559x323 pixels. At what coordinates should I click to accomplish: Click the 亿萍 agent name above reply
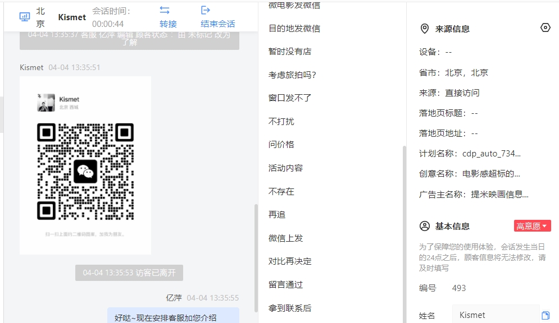(174, 298)
